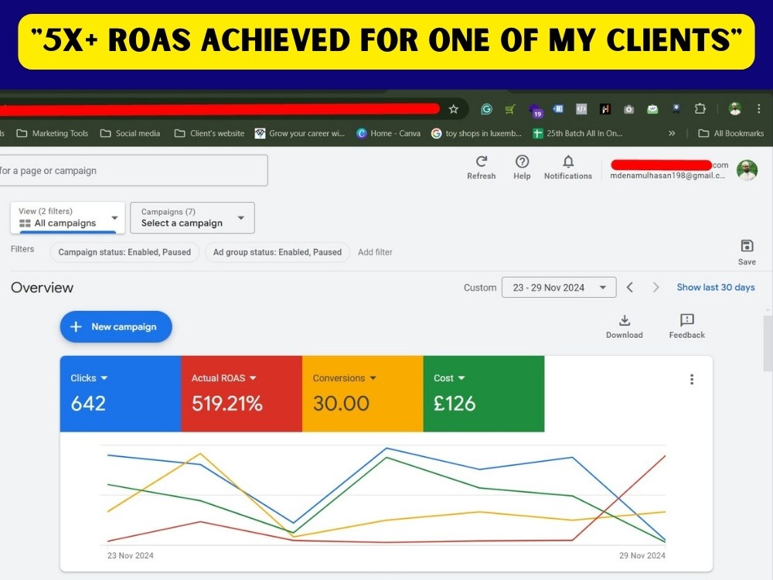The height and width of the screenshot is (580, 773).
Task: Select the red 519.21% ROAS scorecard
Action: 241,394
